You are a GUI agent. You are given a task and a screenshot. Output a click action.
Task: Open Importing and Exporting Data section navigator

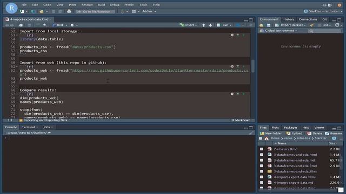45,120
